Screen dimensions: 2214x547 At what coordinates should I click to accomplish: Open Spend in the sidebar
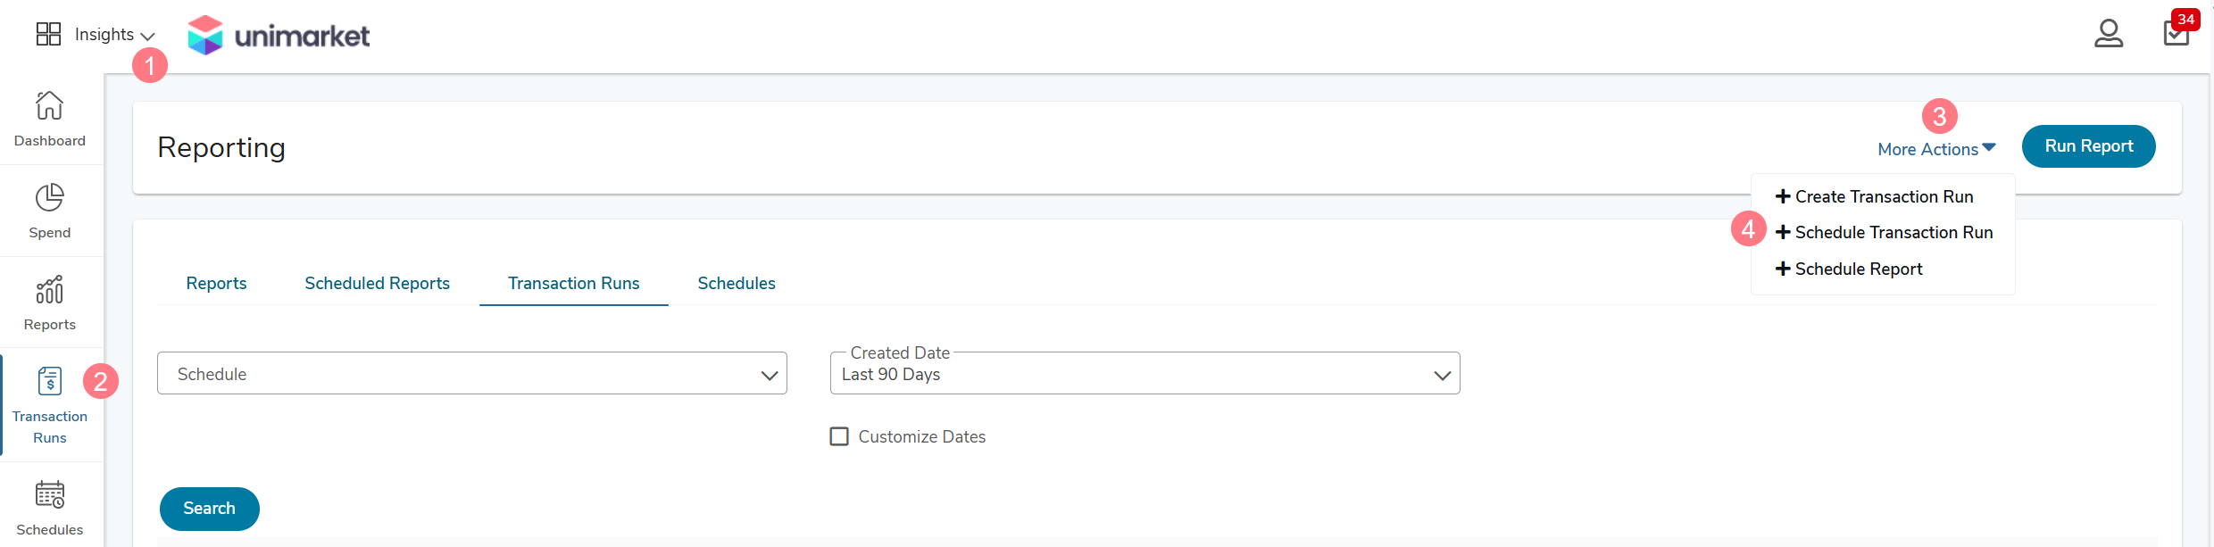pos(50,211)
